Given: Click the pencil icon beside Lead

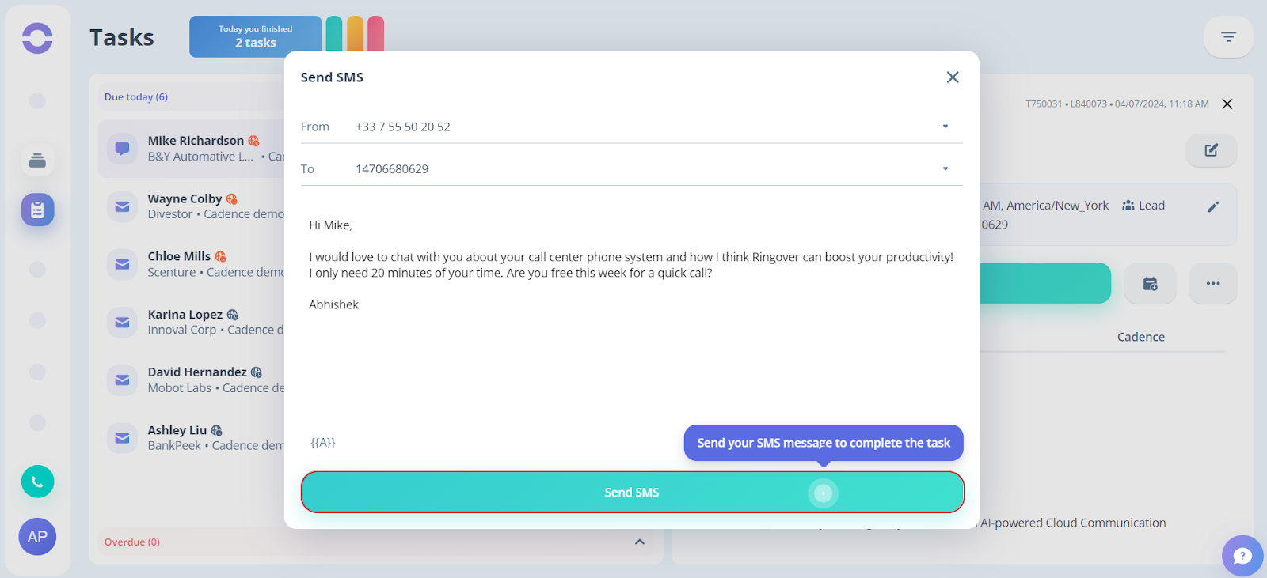Looking at the screenshot, I should pos(1212,206).
